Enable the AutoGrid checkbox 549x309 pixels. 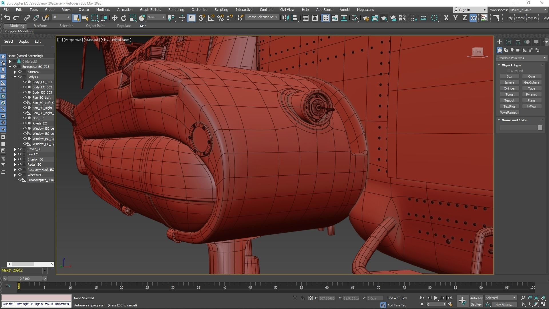(x=509, y=71)
